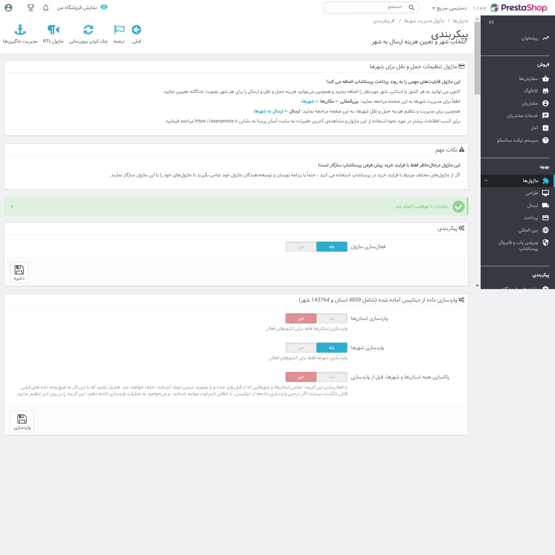Set پاکسازی همه استان‌ها to بله
555x555 pixels.
click(x=332, y=377)
